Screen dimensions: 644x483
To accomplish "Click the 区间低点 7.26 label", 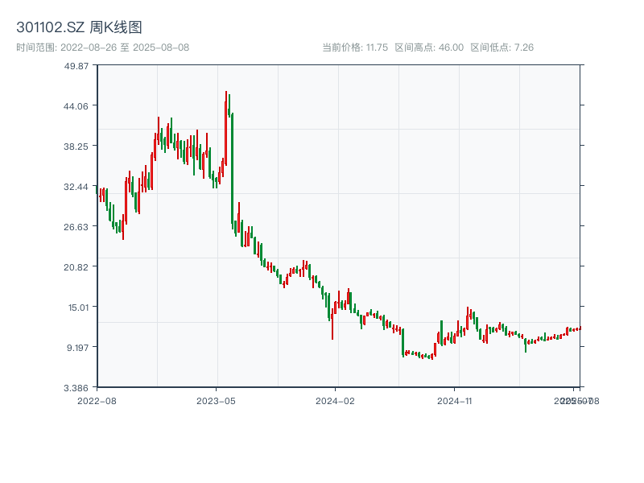I will 502,47.
